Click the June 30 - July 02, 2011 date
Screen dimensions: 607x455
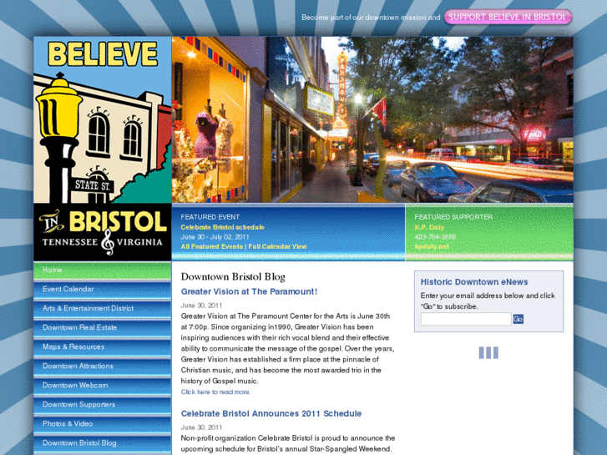coord(215,237)
